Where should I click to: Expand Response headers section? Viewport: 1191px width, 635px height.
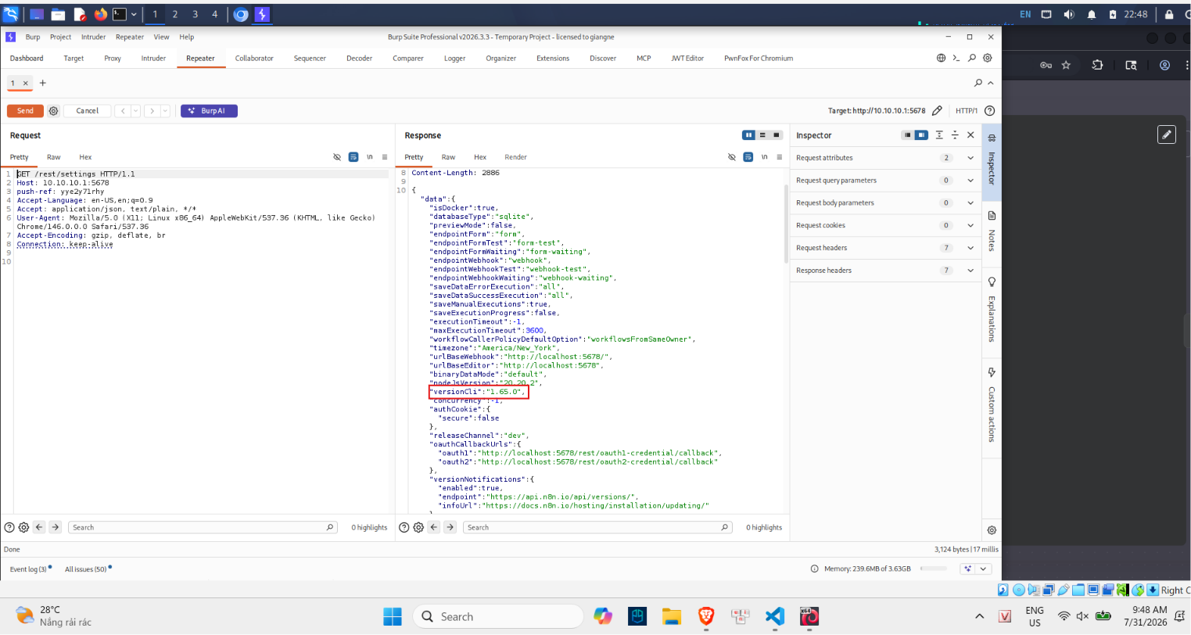[884, 271]
